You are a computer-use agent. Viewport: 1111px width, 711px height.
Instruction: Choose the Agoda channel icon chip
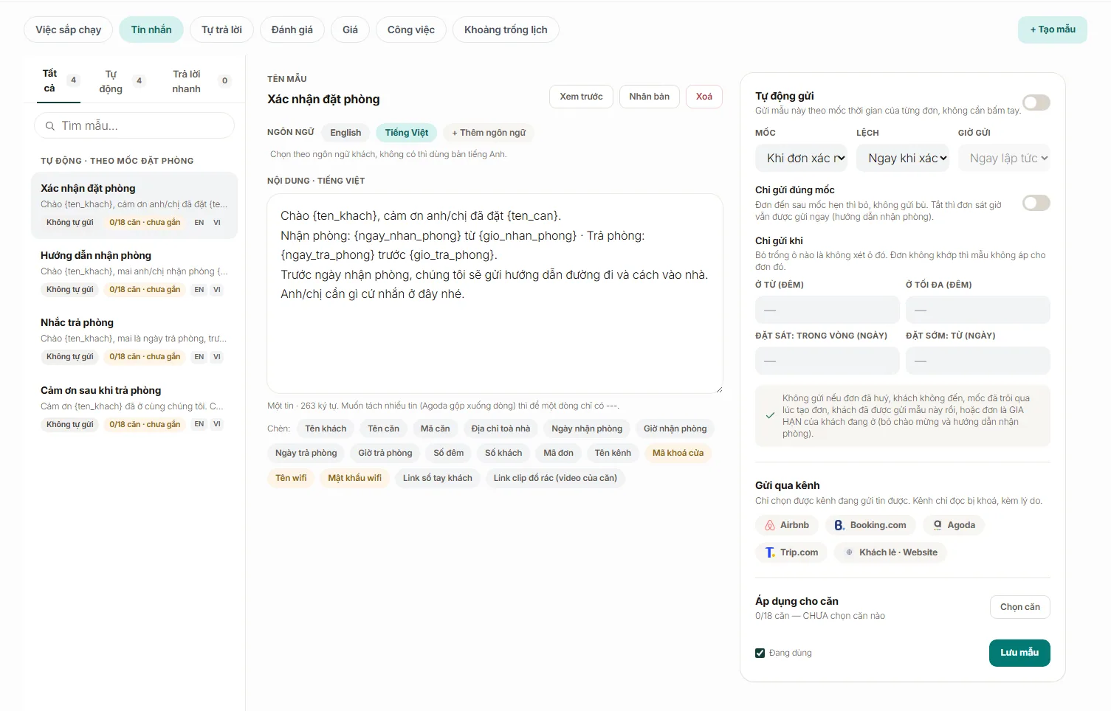[x=954, y=525]
